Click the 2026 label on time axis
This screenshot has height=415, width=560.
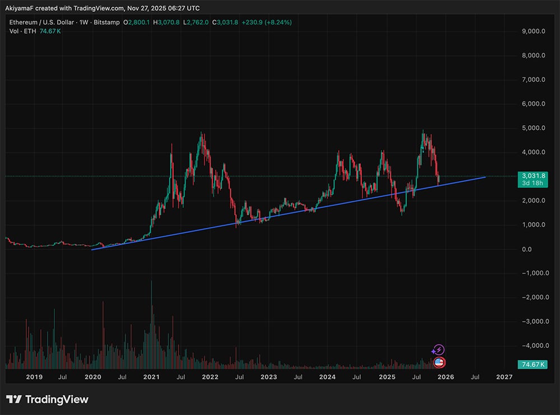coord(445,378)
